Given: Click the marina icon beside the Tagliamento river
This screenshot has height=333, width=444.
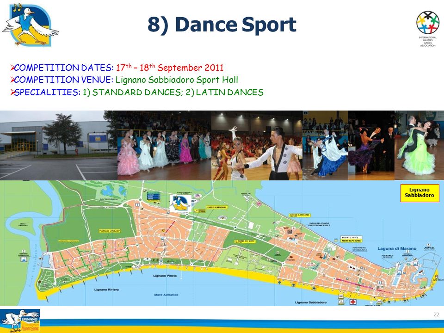Looking at the screenshot, I should click(24, 259).
